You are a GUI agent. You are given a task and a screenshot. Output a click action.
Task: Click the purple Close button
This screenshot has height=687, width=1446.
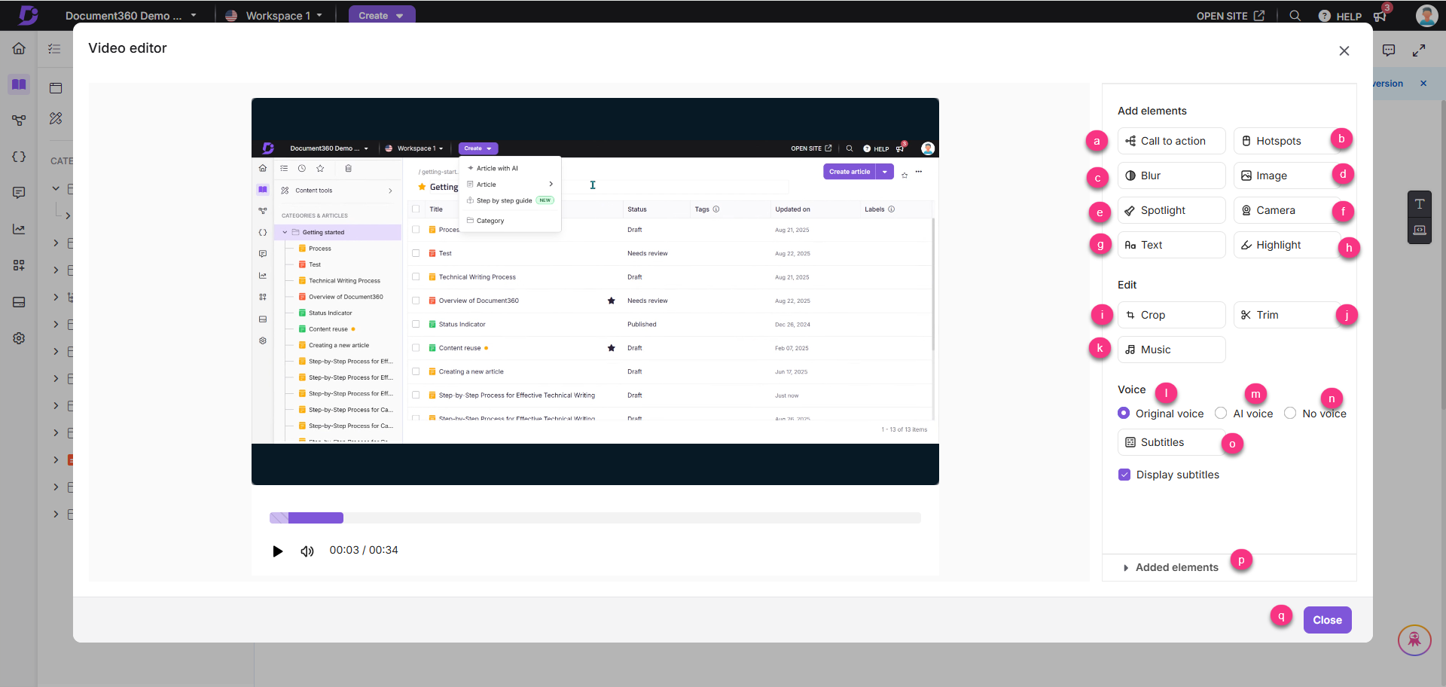point(1327,620)
